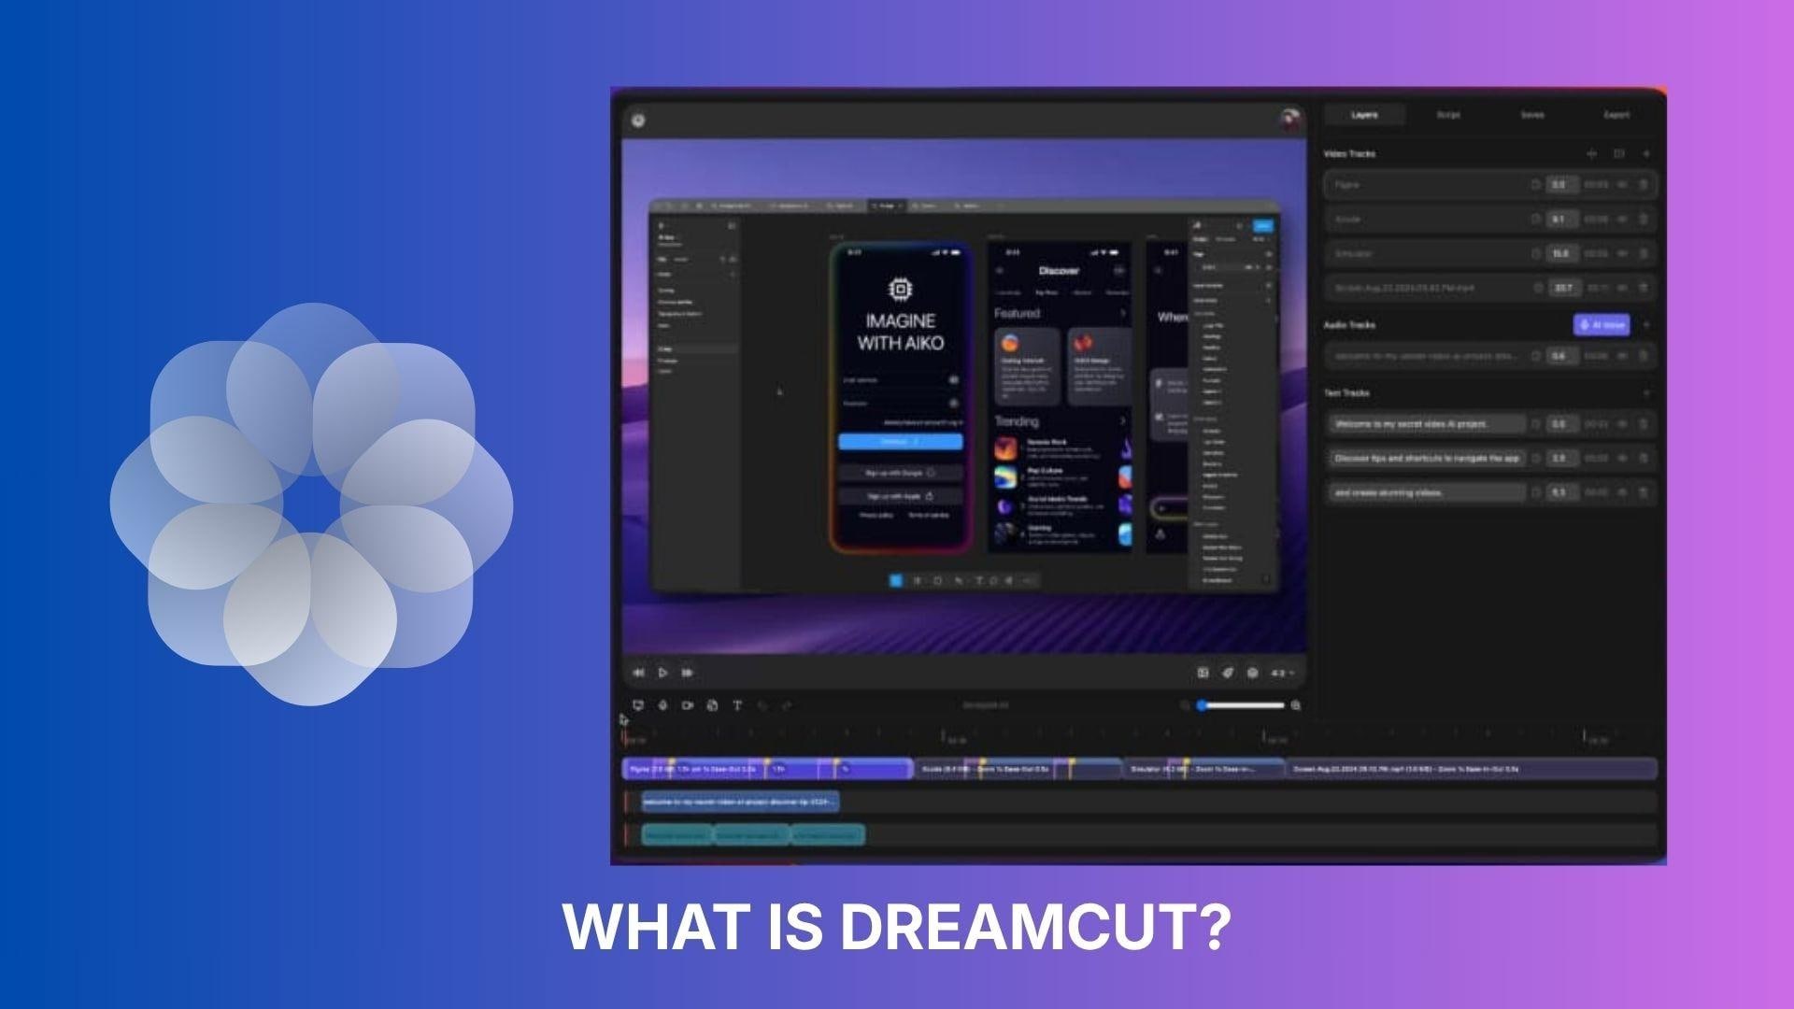Image resolution: width=1794 pixels, height=1009 pixels.
Task: Click the layout icon under the preview
Action: click(1203, 673)
